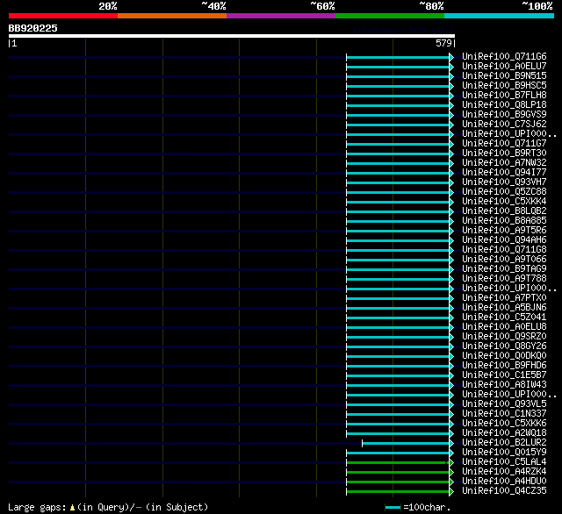Choose the UniRef100_B9RT30 hit name
The image size is (562, 514).
(x=504, y=153)
